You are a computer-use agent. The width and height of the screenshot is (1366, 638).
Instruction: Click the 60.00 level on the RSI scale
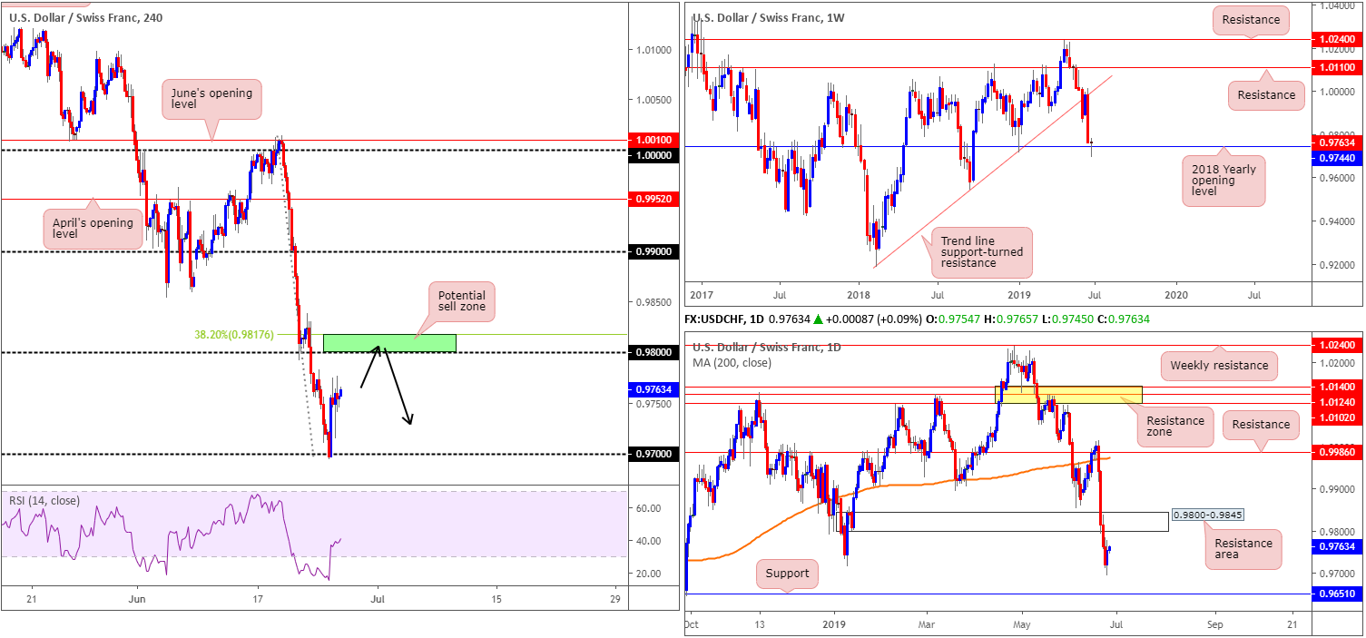pos(646,509)
